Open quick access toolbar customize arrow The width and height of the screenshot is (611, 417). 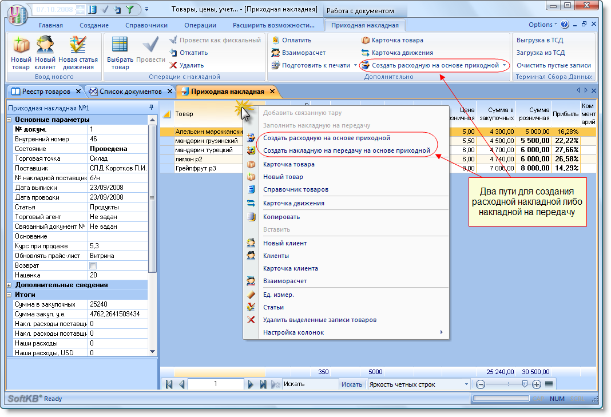tap(146, 9)
